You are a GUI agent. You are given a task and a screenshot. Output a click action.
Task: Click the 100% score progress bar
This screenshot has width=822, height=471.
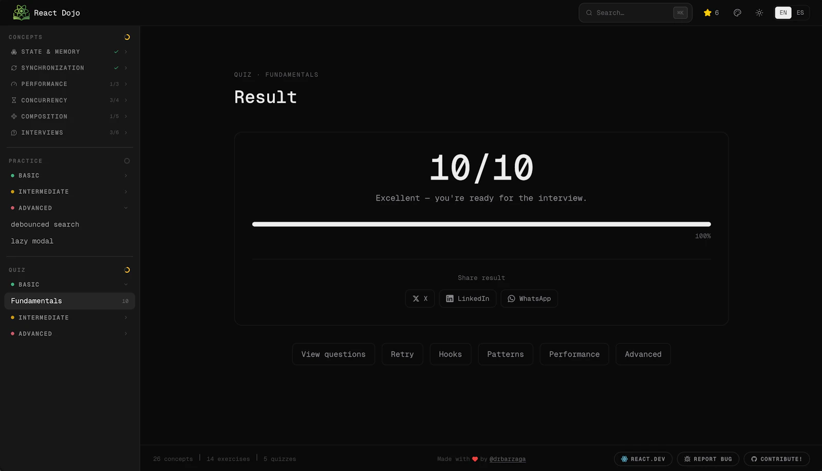(481, 224)
